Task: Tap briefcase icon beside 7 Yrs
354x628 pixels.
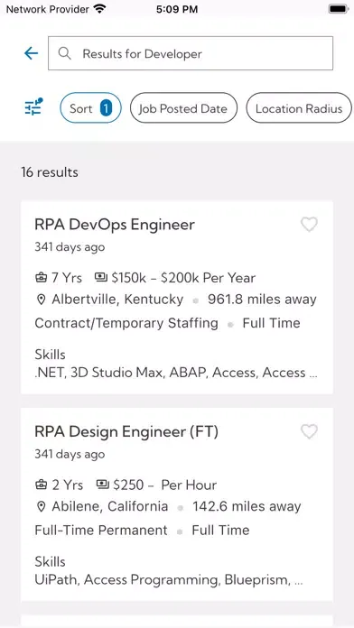Action: tap(42, 278)
